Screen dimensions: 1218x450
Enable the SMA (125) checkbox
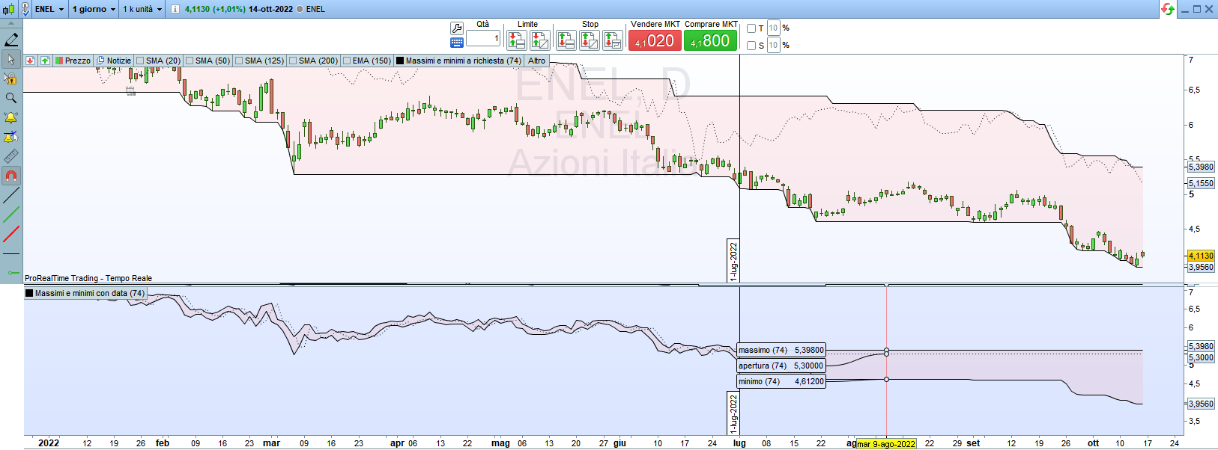coord(239,61)
